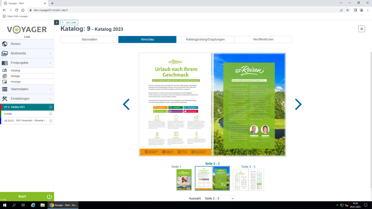The width and height of the screenshot is (372, 209).
Task: Click the Stammdaten server icon
Action: [5, 89]
